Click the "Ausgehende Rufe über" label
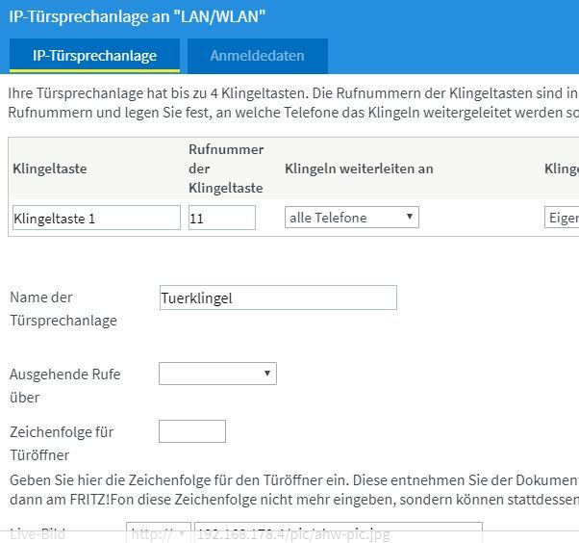This screenshot has height=543, width=579. point(64,385)
